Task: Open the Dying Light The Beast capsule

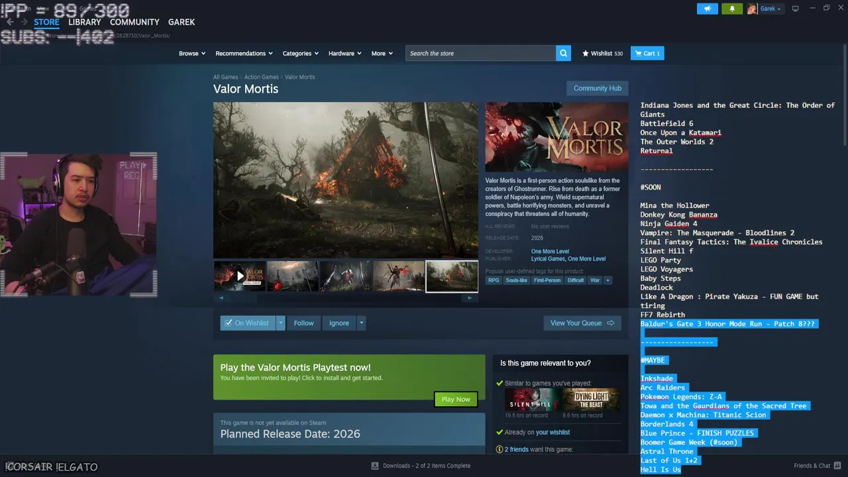Action: 591,399
